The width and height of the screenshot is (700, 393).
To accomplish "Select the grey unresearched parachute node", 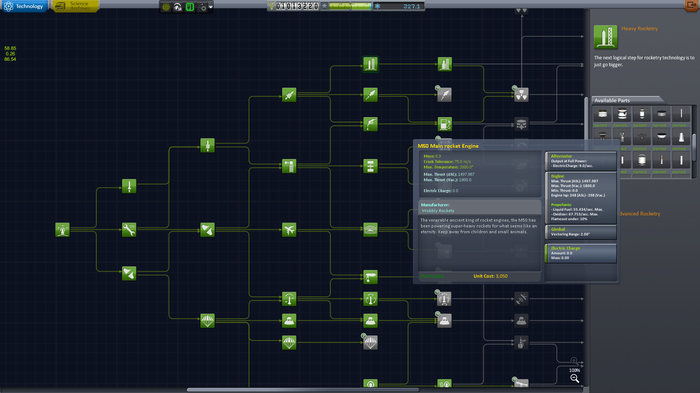I will point(370,343).
